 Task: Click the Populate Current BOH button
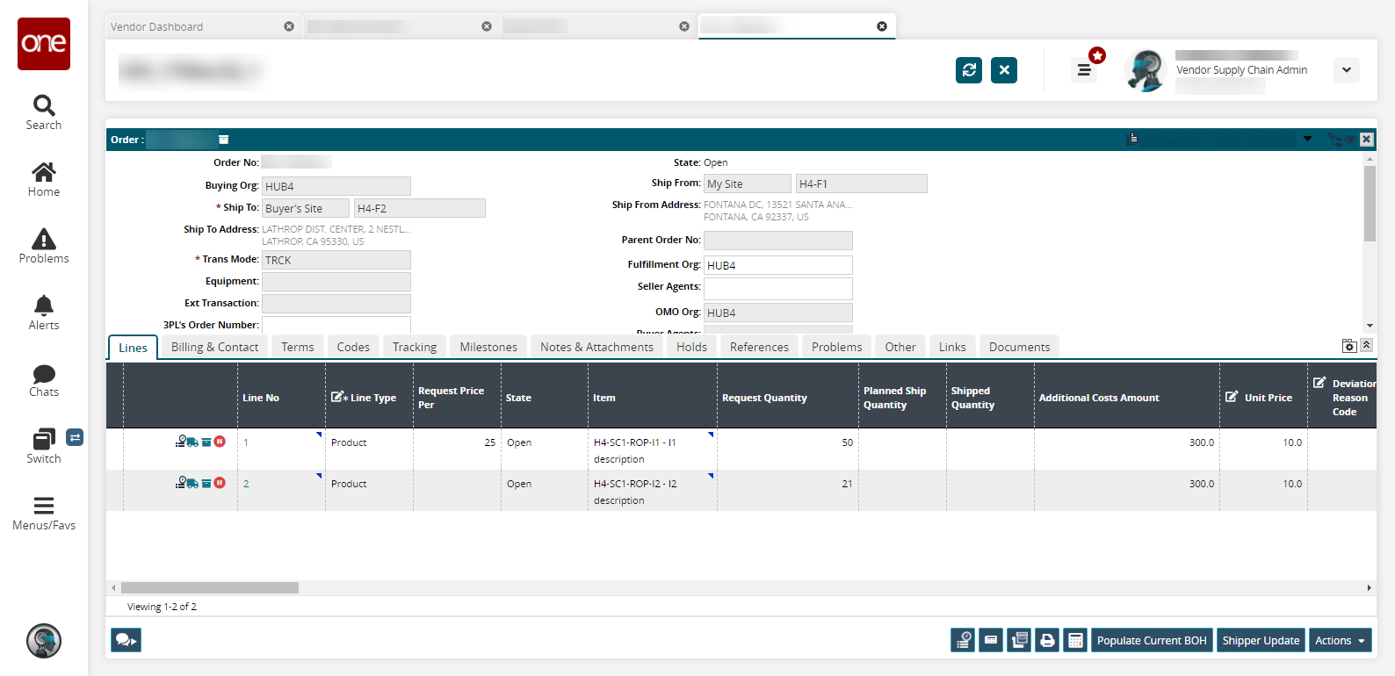[1152, 641]
